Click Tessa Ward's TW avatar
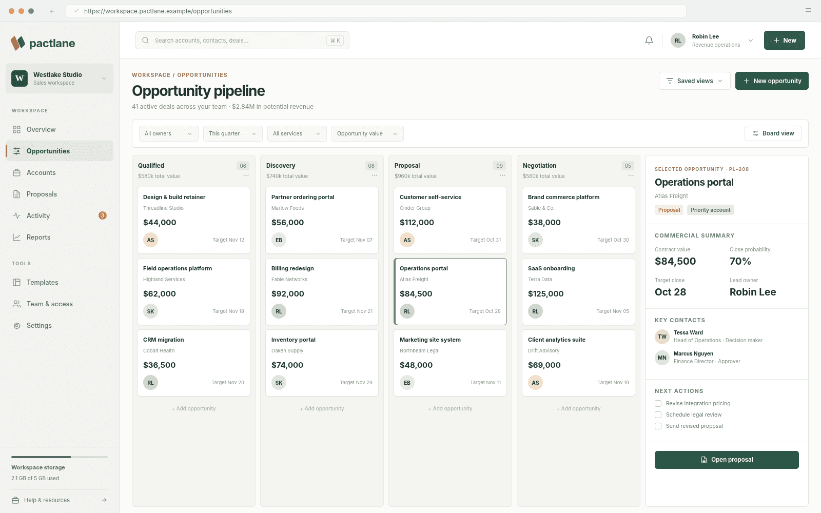Viewport: 821px width, 513px height. [662, 337]
